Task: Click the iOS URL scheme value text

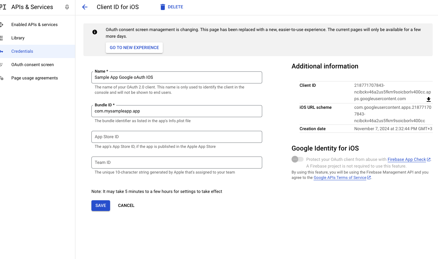Action: tap(393, 114)
